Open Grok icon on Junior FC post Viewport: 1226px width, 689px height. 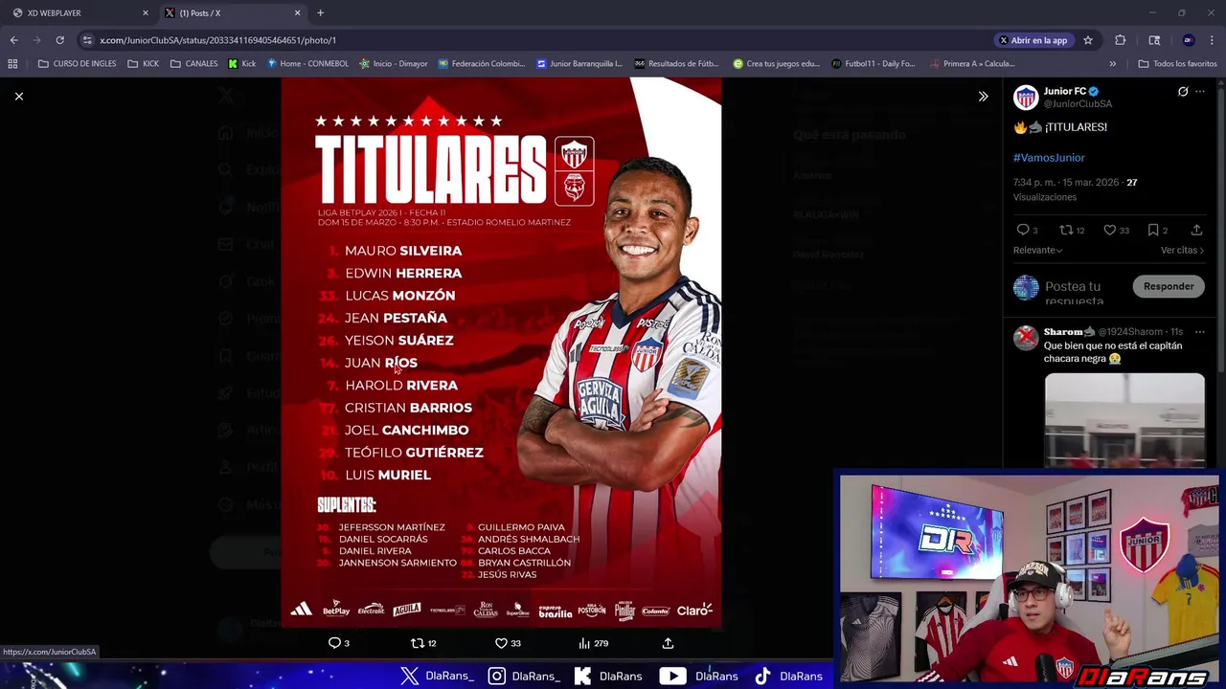coord(1183,92)
